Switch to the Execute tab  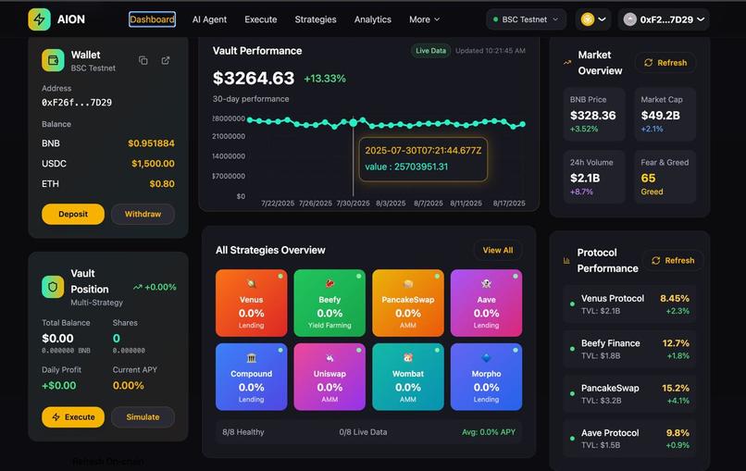coord(261,19)
